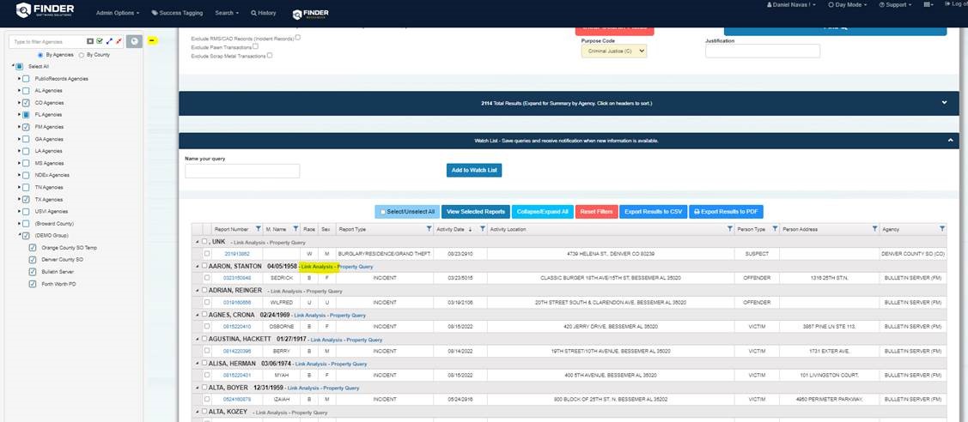968x422 pixels.
Task: Filter the Report Number column
Action: pyautogui.click(x=258, y=229)
